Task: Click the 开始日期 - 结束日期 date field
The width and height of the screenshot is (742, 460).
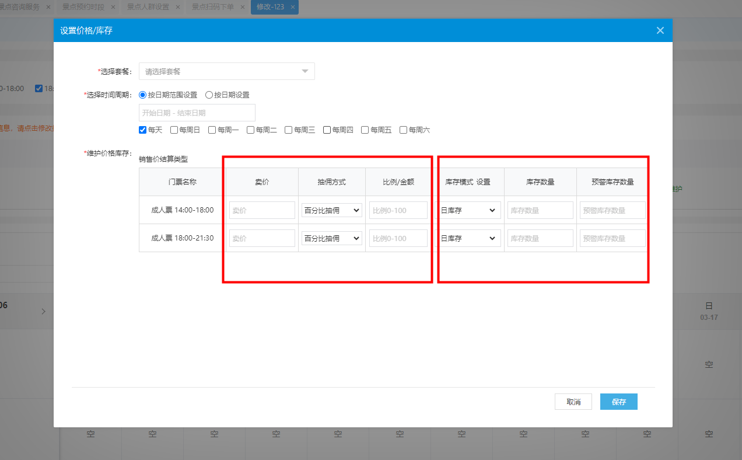Action: 197,113
